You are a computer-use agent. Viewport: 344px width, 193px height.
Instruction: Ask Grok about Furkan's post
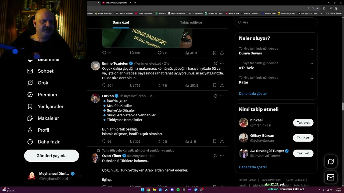(215, 96)
